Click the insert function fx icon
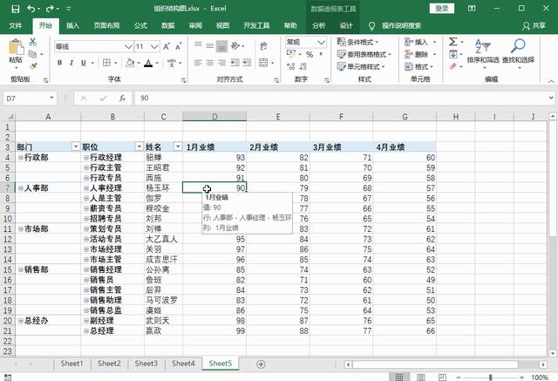Viewport: 558px width, 381px height. coord(122,99)
